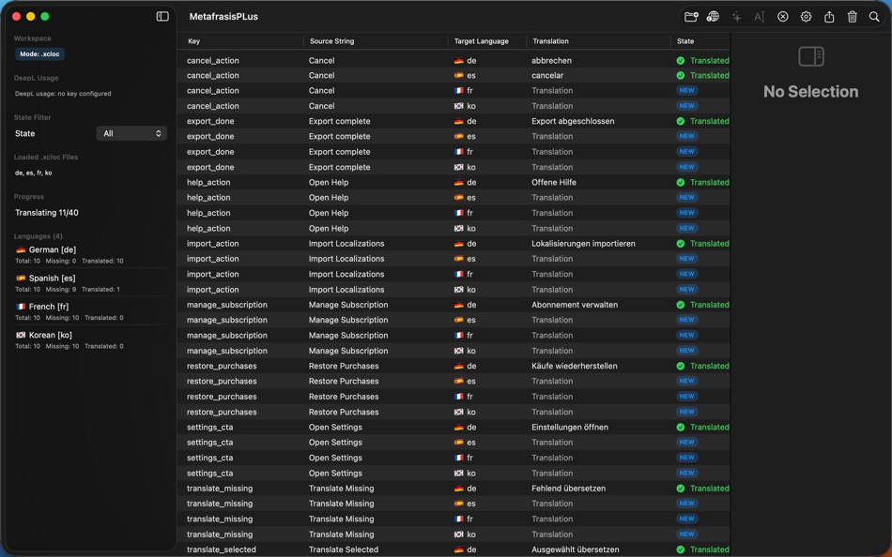892x557 pixels.
Task: Click 'Fehlend übersetzen' translation cell
Action: [568, 489]
